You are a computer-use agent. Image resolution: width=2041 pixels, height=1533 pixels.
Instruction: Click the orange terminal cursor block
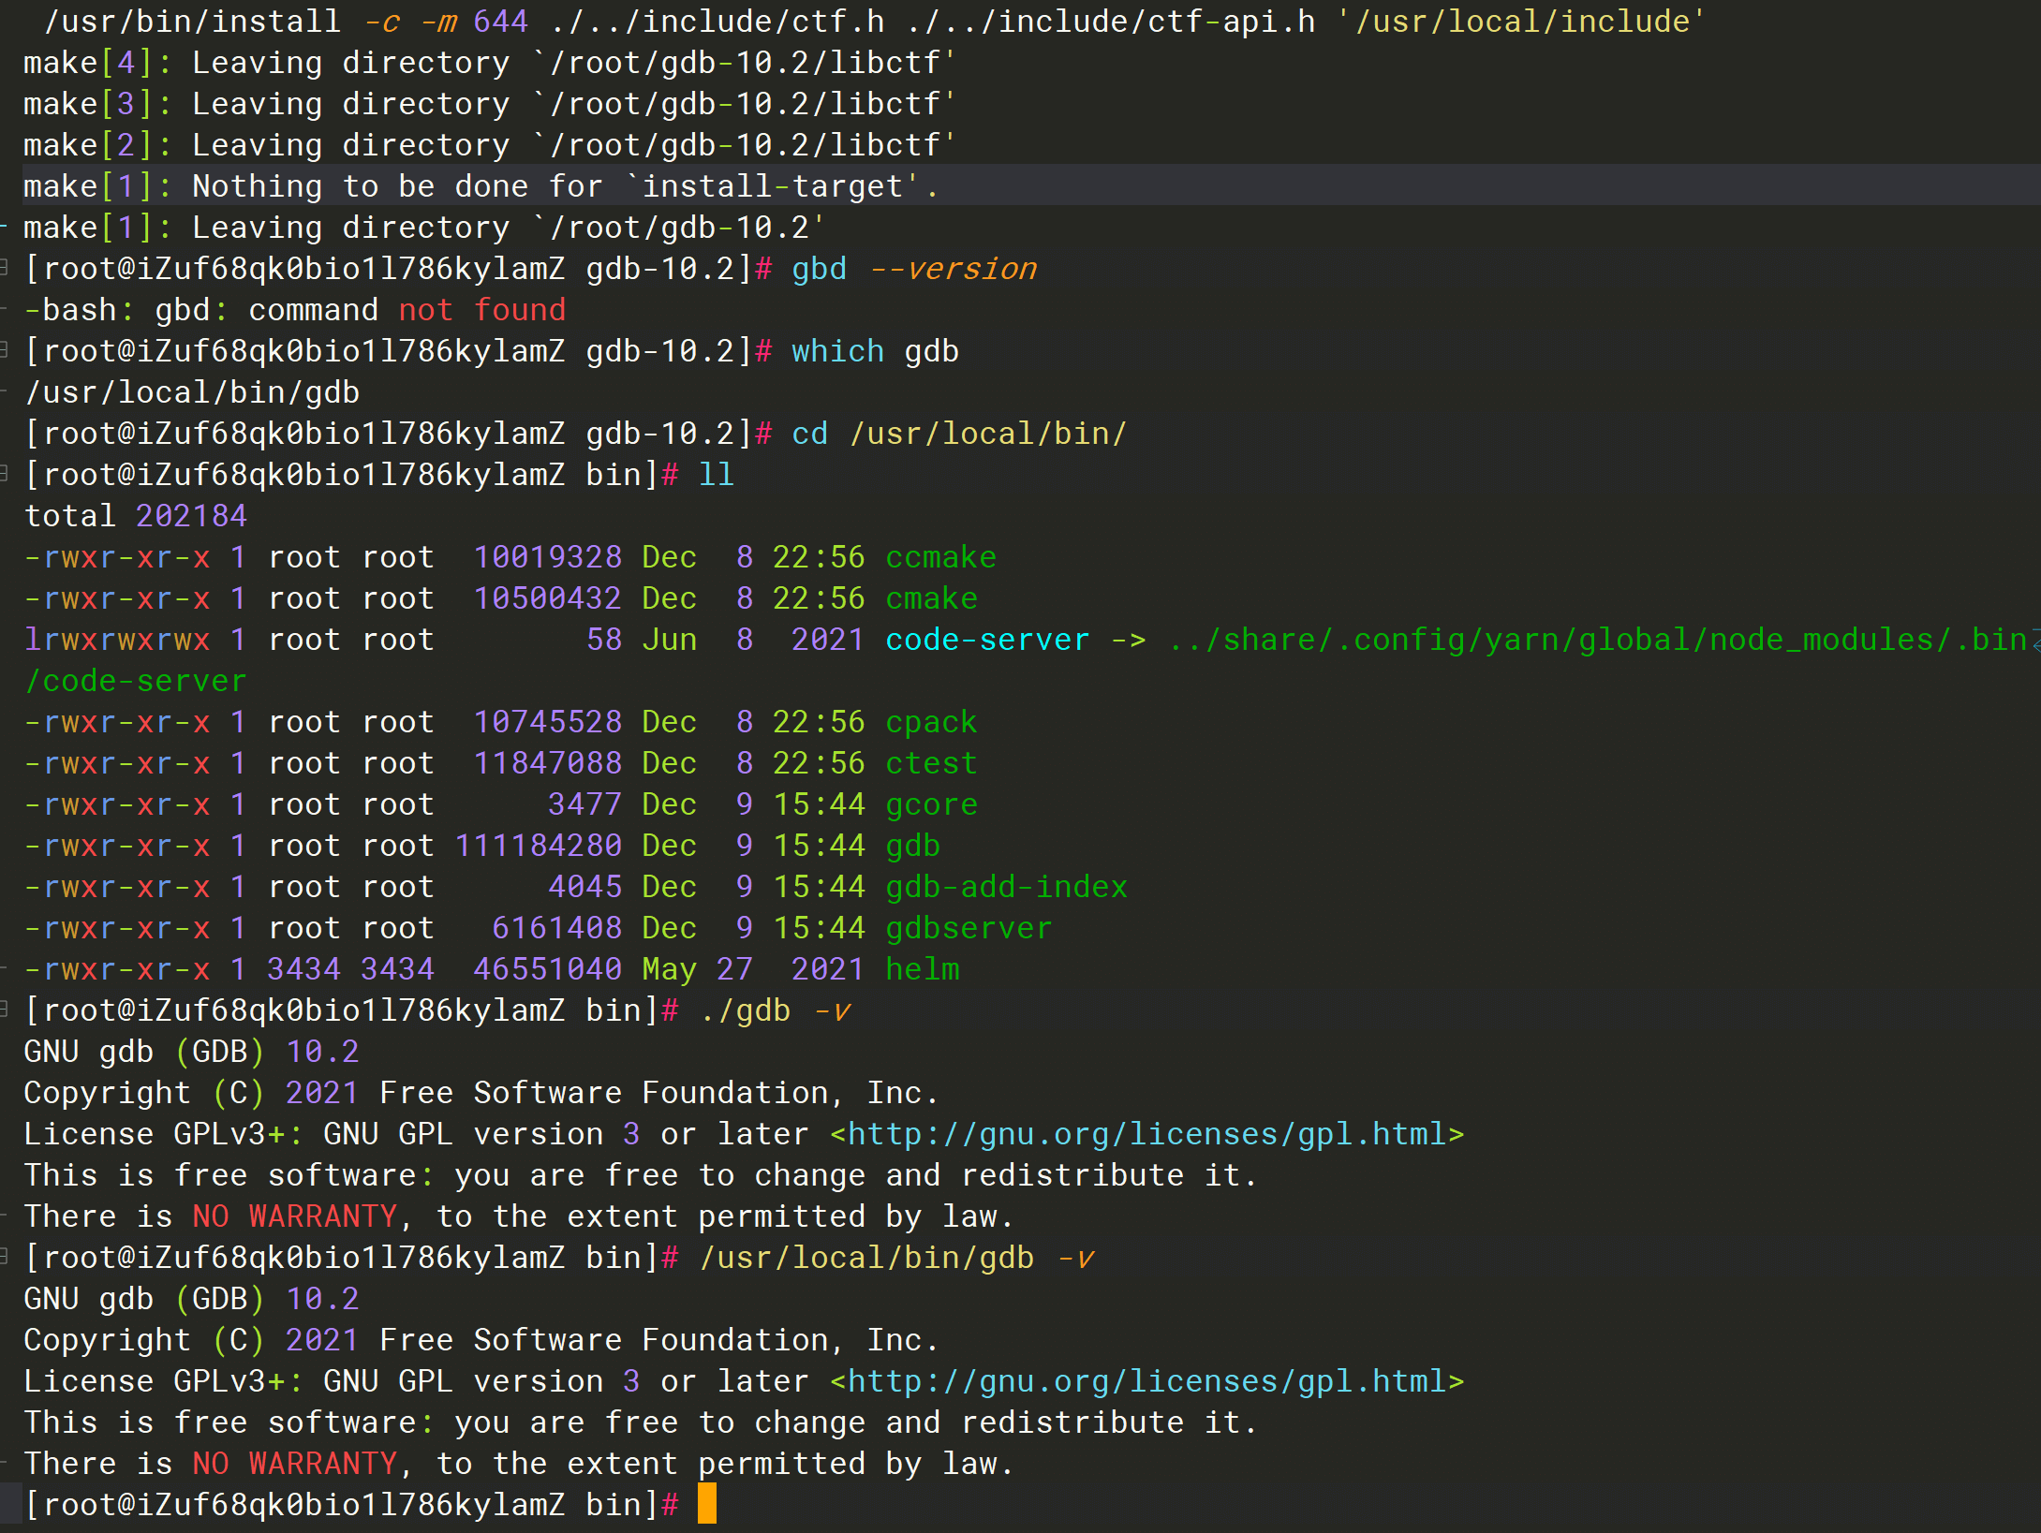[x=707, y=1504]
